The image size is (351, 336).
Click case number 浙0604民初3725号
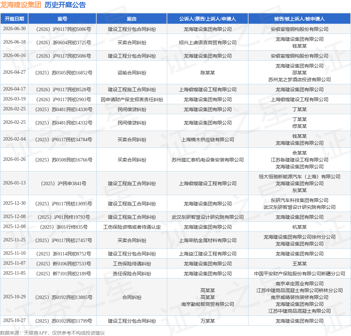[63, 43]
